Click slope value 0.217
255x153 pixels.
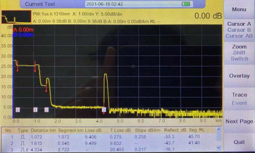click(140, 149)
